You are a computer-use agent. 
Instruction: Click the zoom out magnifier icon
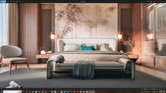[x=150, y=89]
